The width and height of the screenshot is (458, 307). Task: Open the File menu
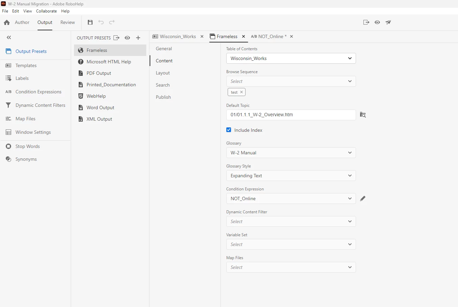(5, 11)
